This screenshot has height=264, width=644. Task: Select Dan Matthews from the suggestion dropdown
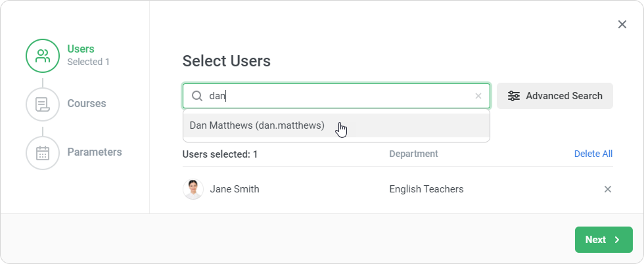257,125
